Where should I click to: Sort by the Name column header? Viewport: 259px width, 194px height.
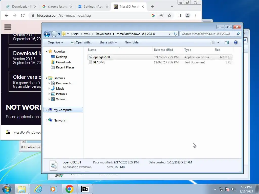tap(119, 50)
